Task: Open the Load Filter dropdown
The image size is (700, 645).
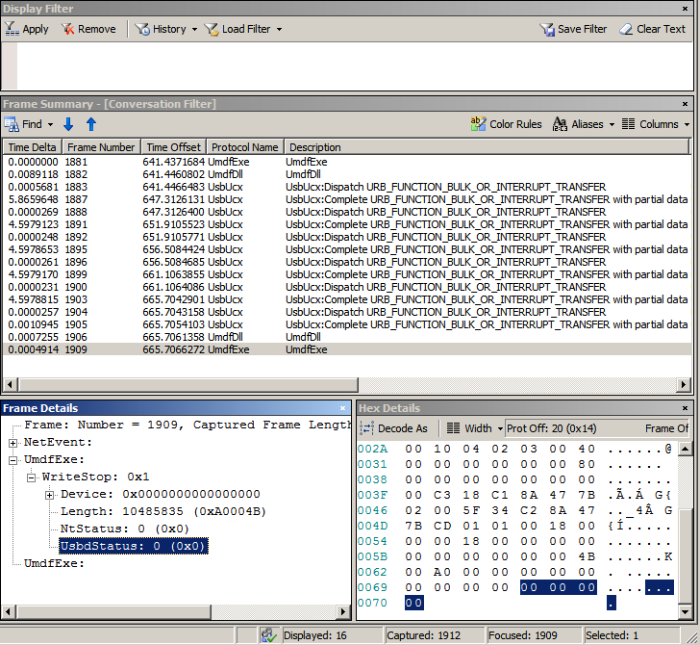Action: (x=244, y=29)
